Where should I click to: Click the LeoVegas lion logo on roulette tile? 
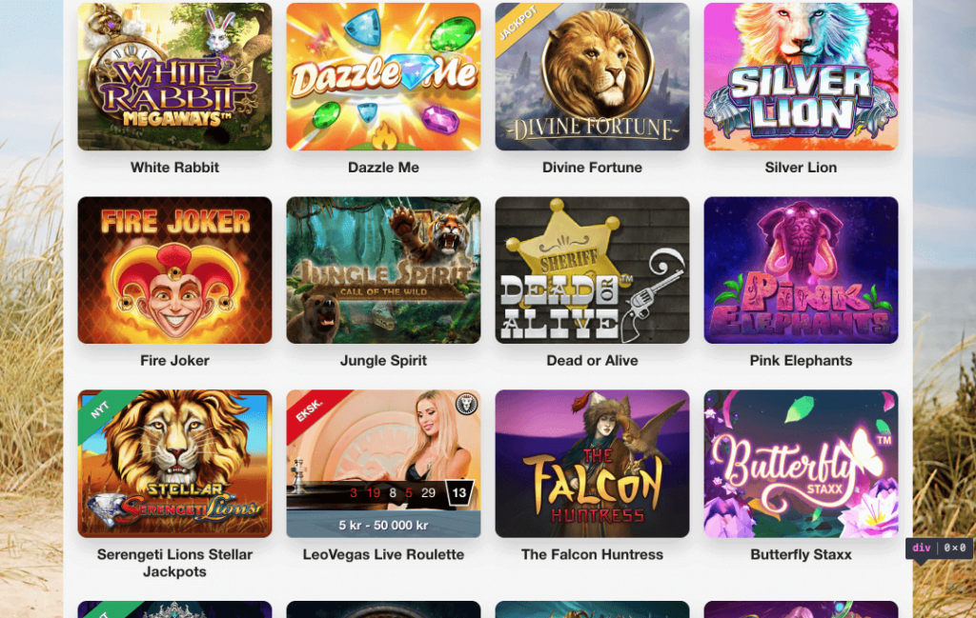pos(465,405)
